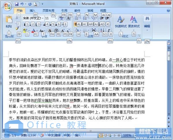173x140 pixels.
Task: Switch to the 页面布局 ribbon tab
Action: 48,11
